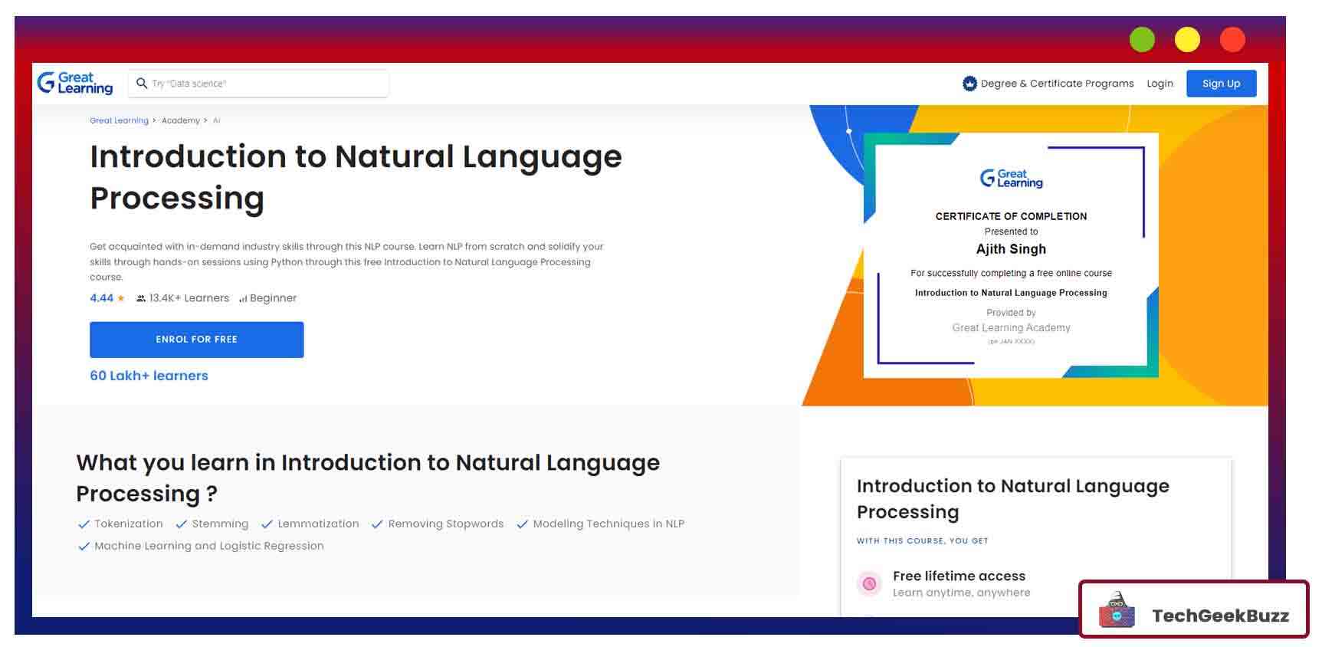Screen dimensions: 1322x647
Task: Click the certificate of completion preview
Action: 1010,255
